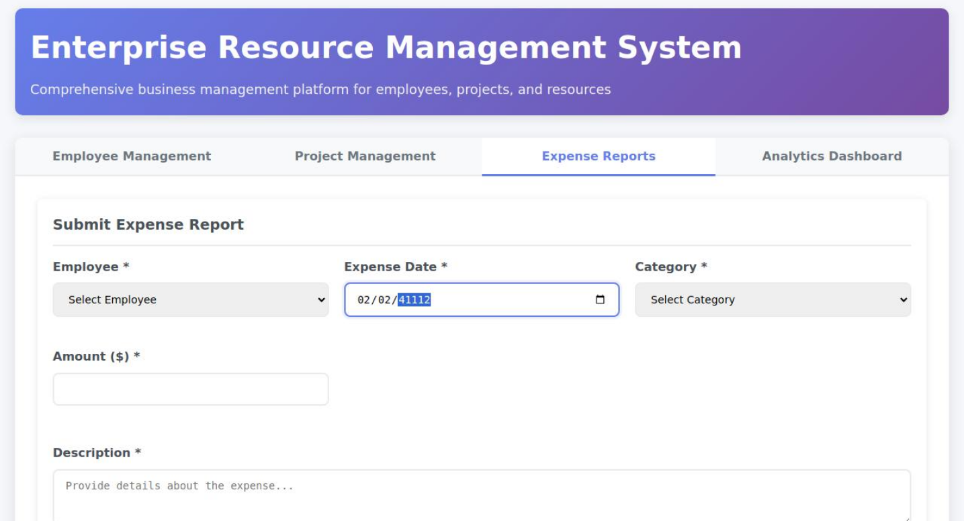Click the platform subtitle text in header

[320, 90]
